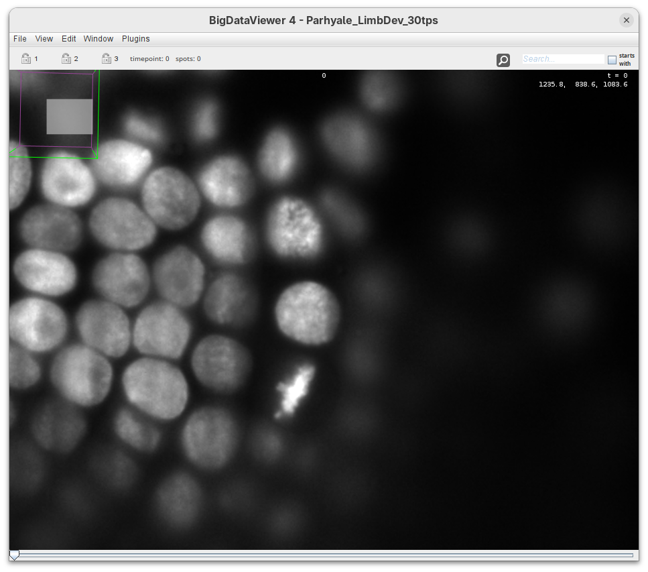Screen dimensions: 648x572
Task: Click the 'spots: 0' label
Action: tap(188, 59)
